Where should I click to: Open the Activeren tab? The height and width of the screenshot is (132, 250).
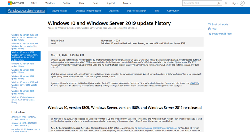[114, 11]
